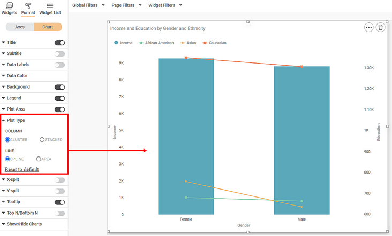Enable the Data Labels toggle
The image size is (392, 236).
[60, 65]
